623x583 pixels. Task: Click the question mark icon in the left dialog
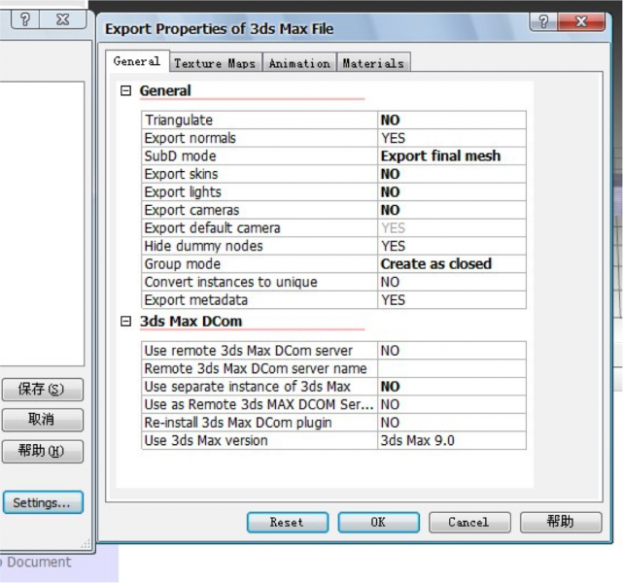coord(25,19)
